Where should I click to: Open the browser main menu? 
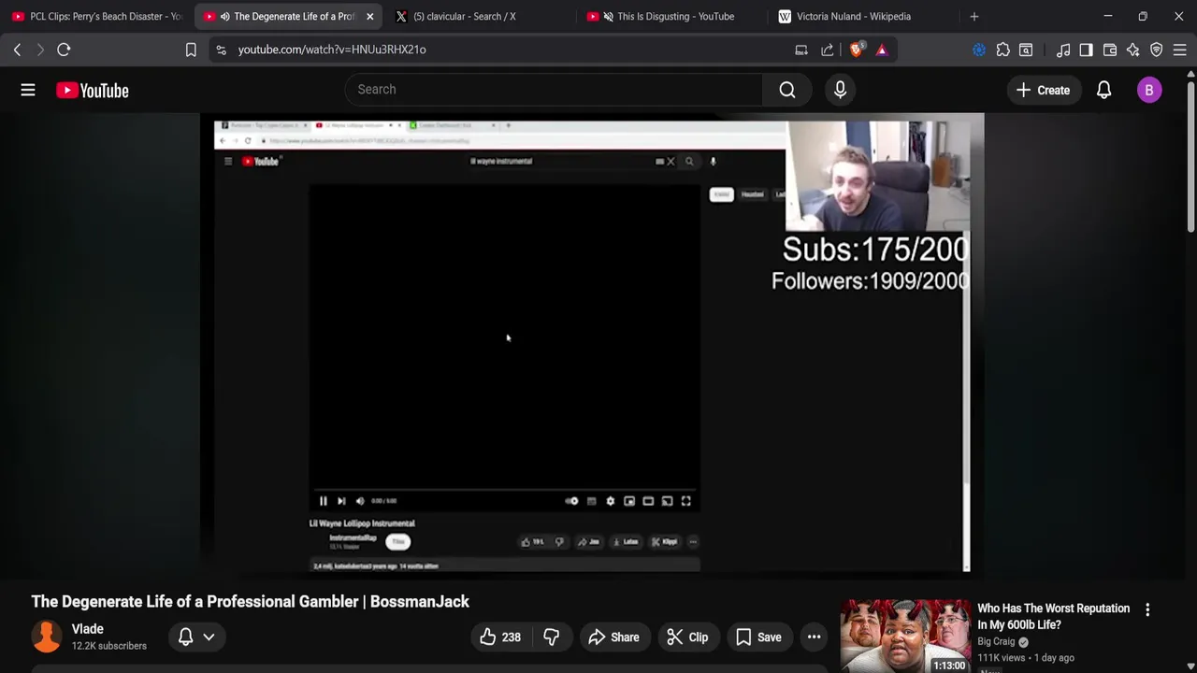tap(1180, 50)
